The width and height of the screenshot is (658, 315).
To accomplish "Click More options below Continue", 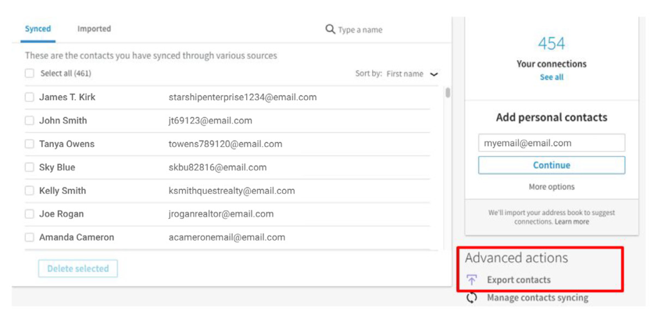I will click(551, 187).
